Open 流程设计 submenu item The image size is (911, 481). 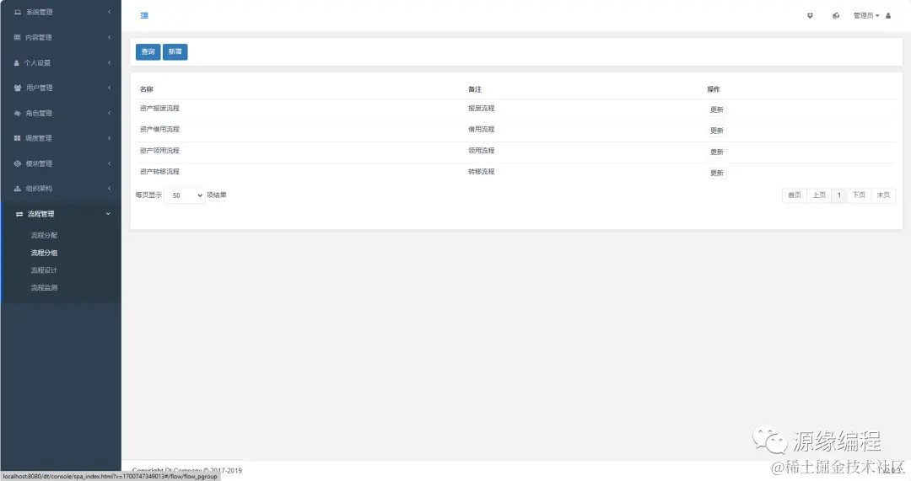pos(44,270)
